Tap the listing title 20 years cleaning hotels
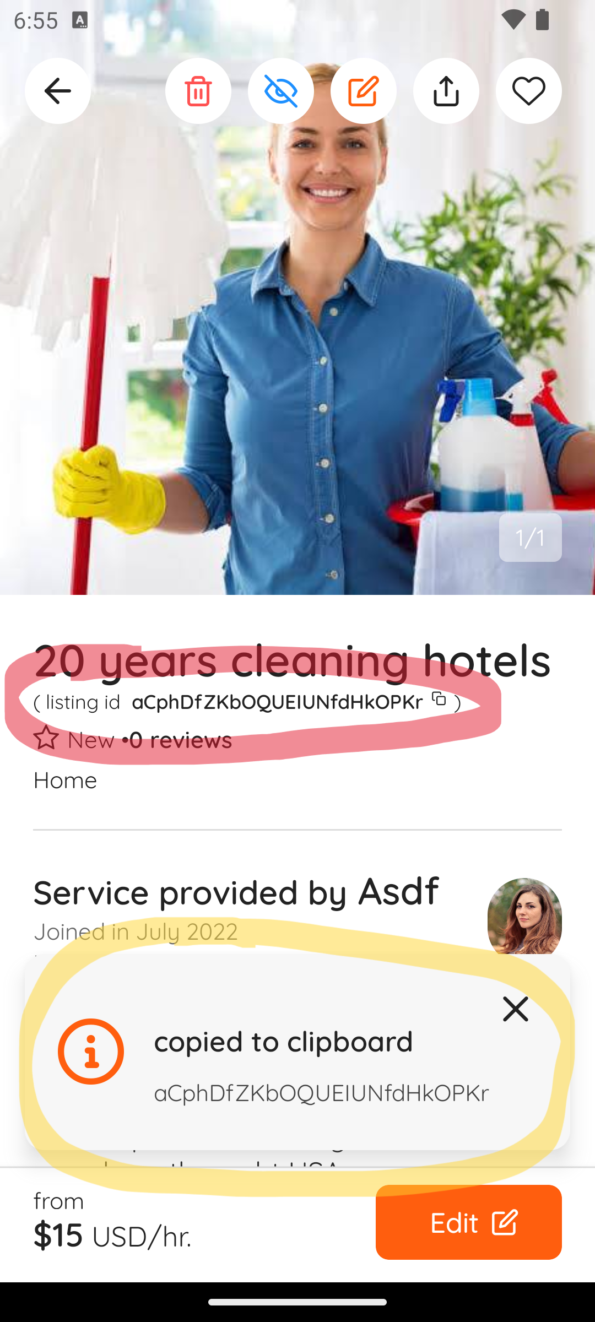This screenshot has width=595, height=1322. [x=292, y=660]
